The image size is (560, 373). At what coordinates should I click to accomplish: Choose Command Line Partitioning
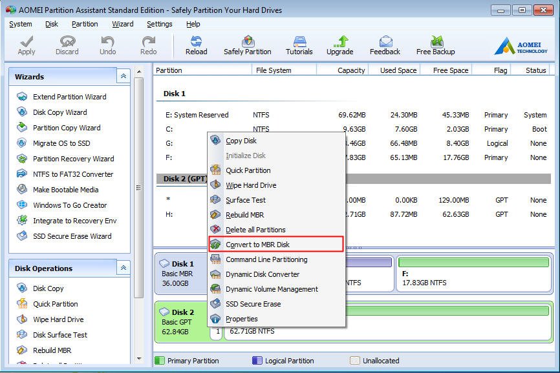pos(276,259)
